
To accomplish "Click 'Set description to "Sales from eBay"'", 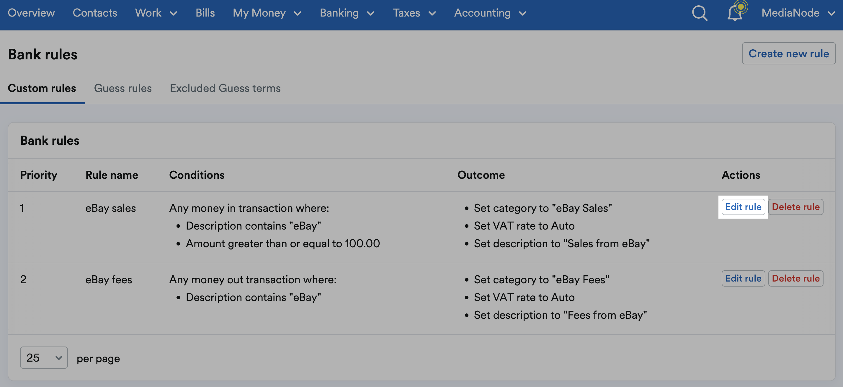I will pos(562,243).
